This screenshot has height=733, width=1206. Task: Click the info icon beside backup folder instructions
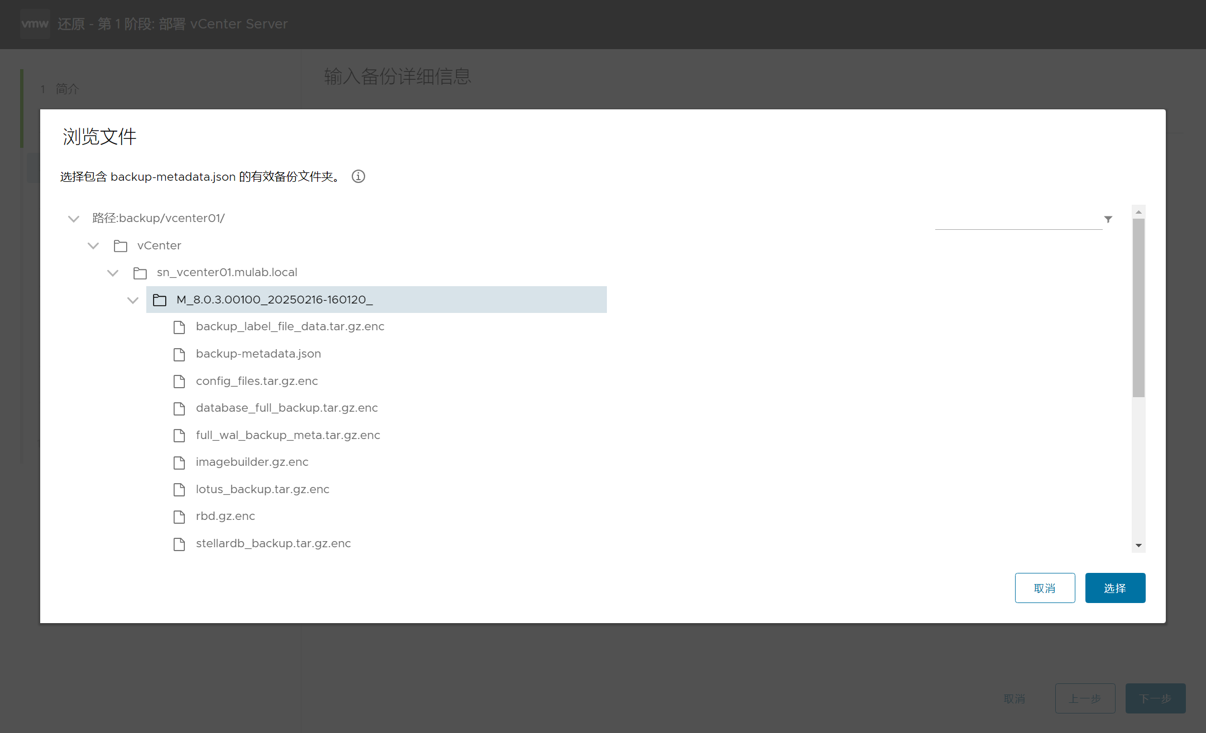[x=358, y=176]
